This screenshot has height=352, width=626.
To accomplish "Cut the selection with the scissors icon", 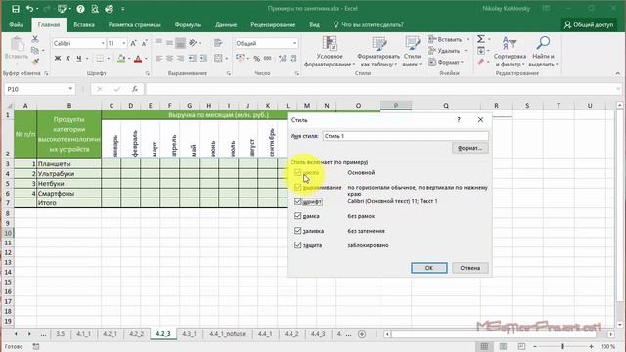I will [x=35, y=39].
